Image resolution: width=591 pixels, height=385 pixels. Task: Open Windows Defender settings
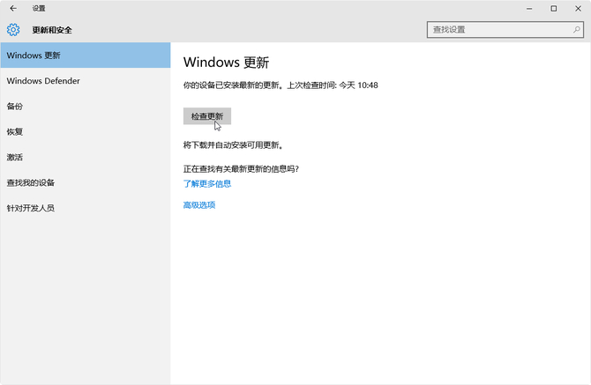(x=86, y=81)
